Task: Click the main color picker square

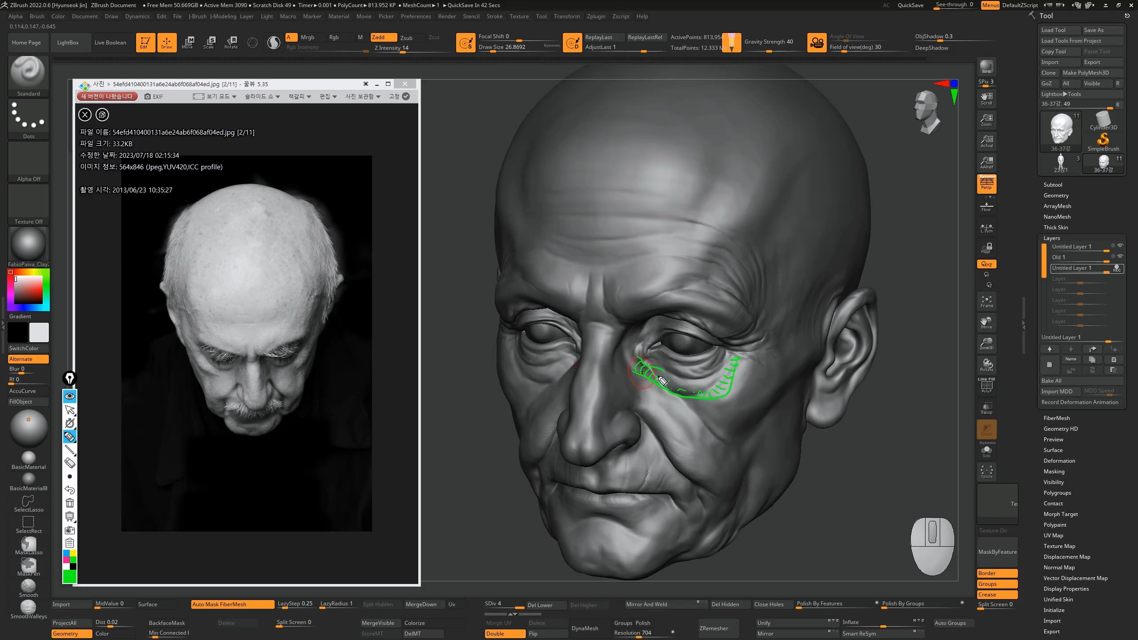Action: tap(28, 290)
